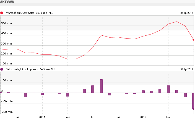This screenshot has width=195, height=120.
Task: Select the red endpoint marker on the net assets line
Action: pos(194,40)
